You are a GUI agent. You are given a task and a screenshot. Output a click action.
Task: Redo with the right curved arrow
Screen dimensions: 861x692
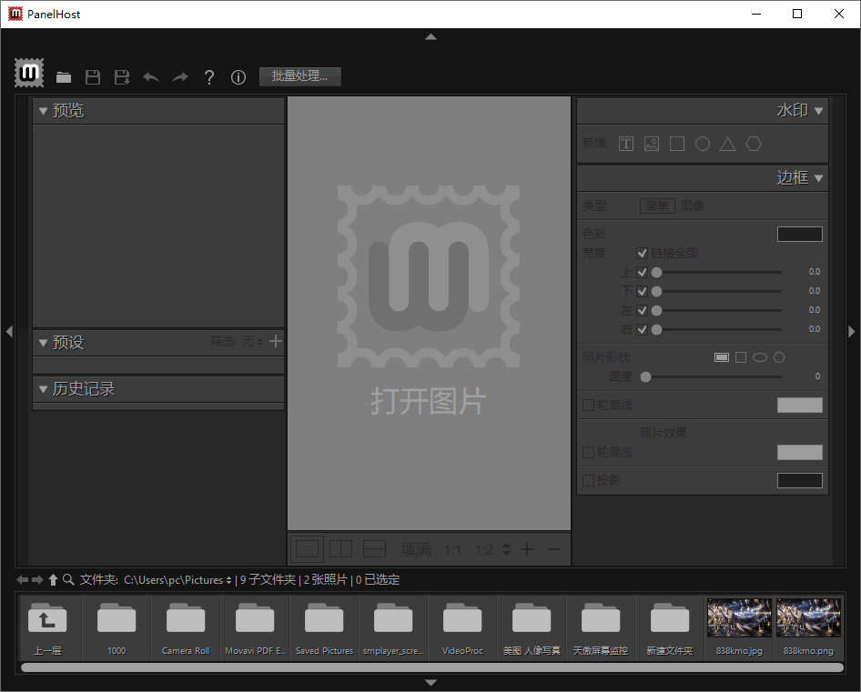(180, 77)
